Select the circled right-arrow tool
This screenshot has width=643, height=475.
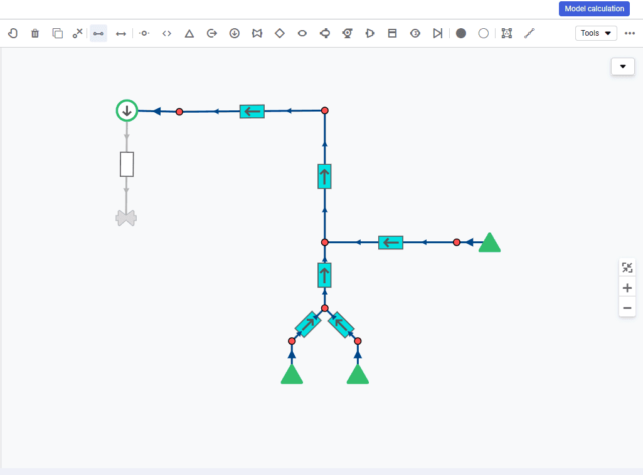[211, 33]
